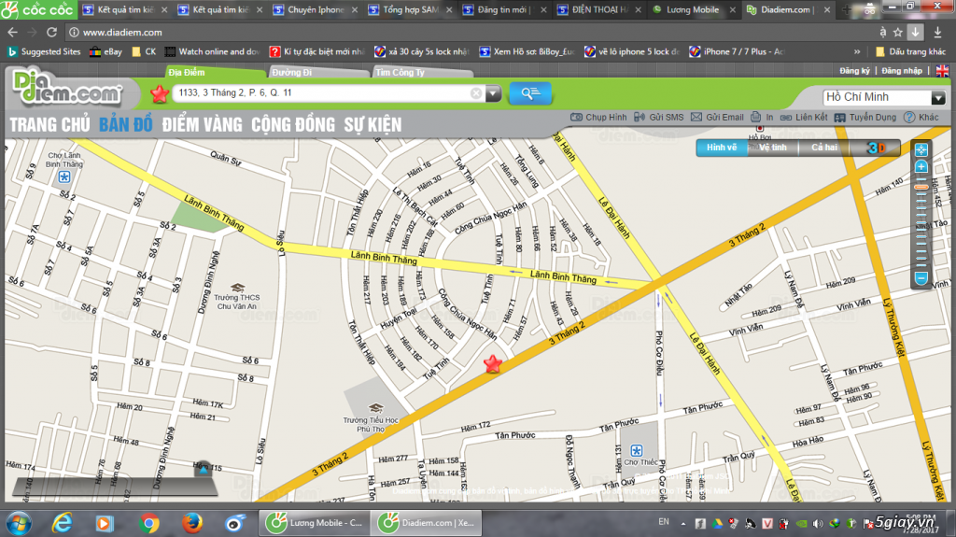956x537 pixels.
Task: Switch language with the UK flag icon
Action: point(942,71)
